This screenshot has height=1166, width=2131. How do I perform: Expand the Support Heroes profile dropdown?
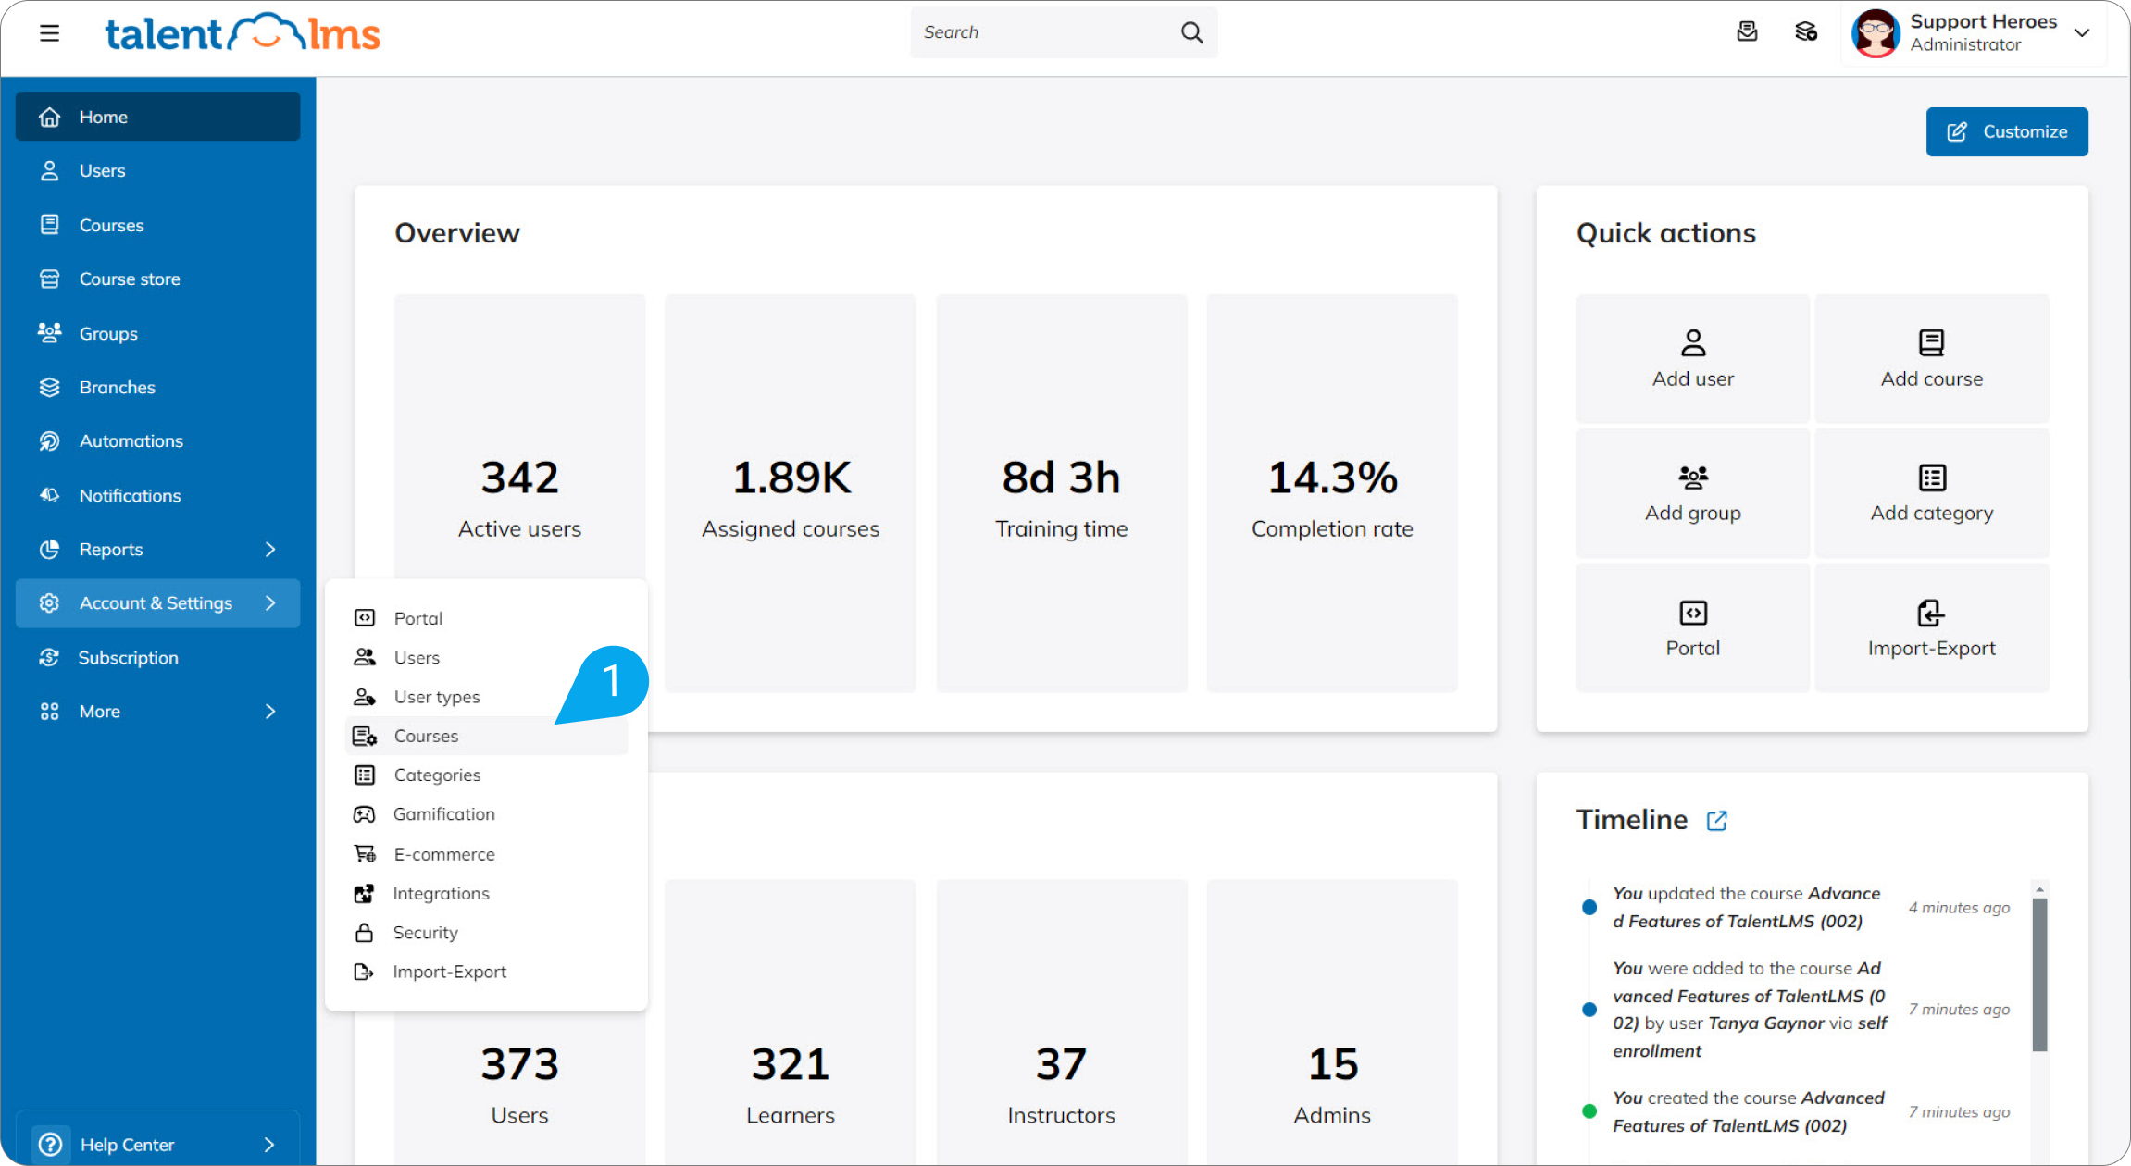2082,33
